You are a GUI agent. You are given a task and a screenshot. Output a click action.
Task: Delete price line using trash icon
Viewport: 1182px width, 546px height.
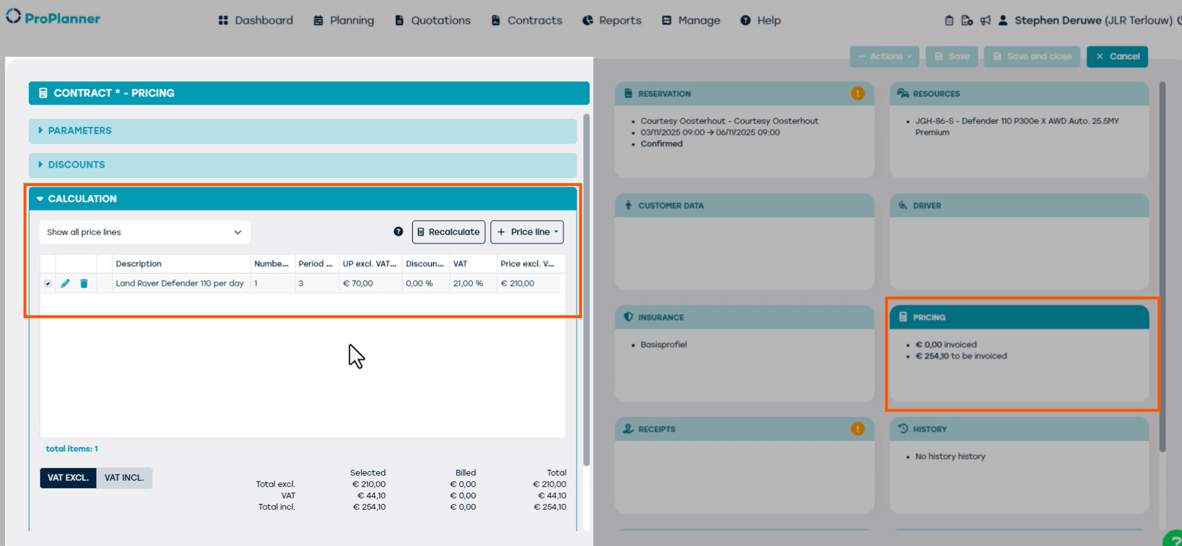point(84,283)
